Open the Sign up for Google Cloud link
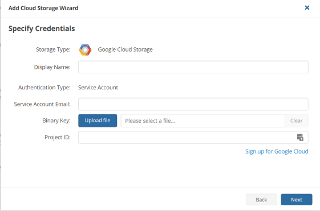The height and width of the screenshot is (211, 320). (x=277, y=152)
